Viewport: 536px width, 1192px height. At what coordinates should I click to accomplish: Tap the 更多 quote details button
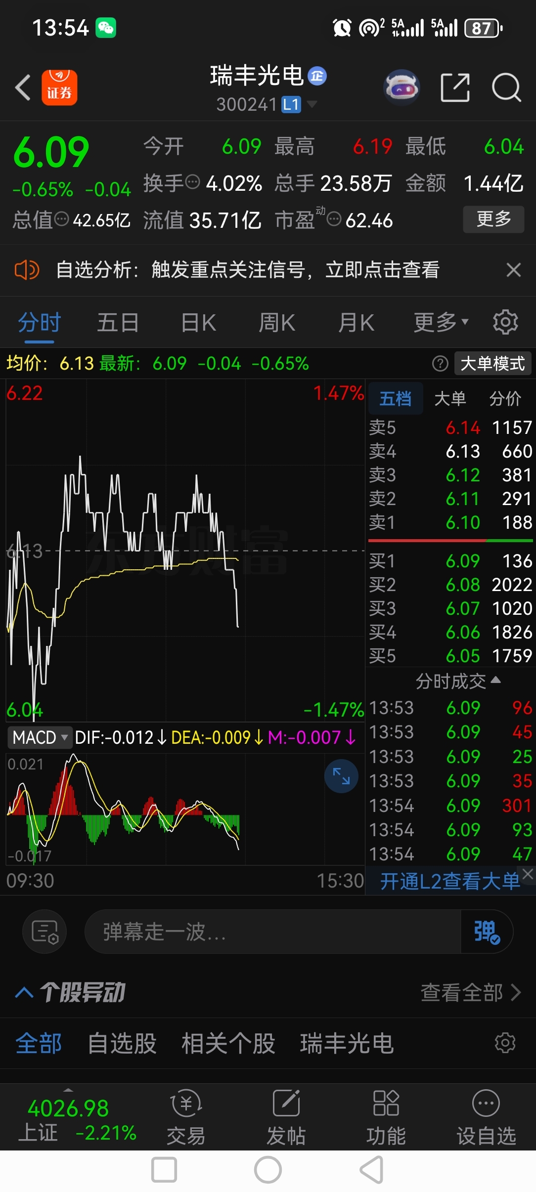[493, 219]
